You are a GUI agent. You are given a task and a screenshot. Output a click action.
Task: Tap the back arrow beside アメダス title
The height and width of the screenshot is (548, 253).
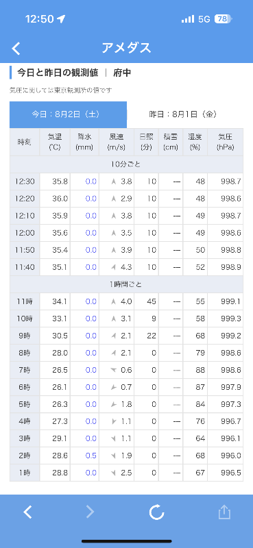coord(16,48)
